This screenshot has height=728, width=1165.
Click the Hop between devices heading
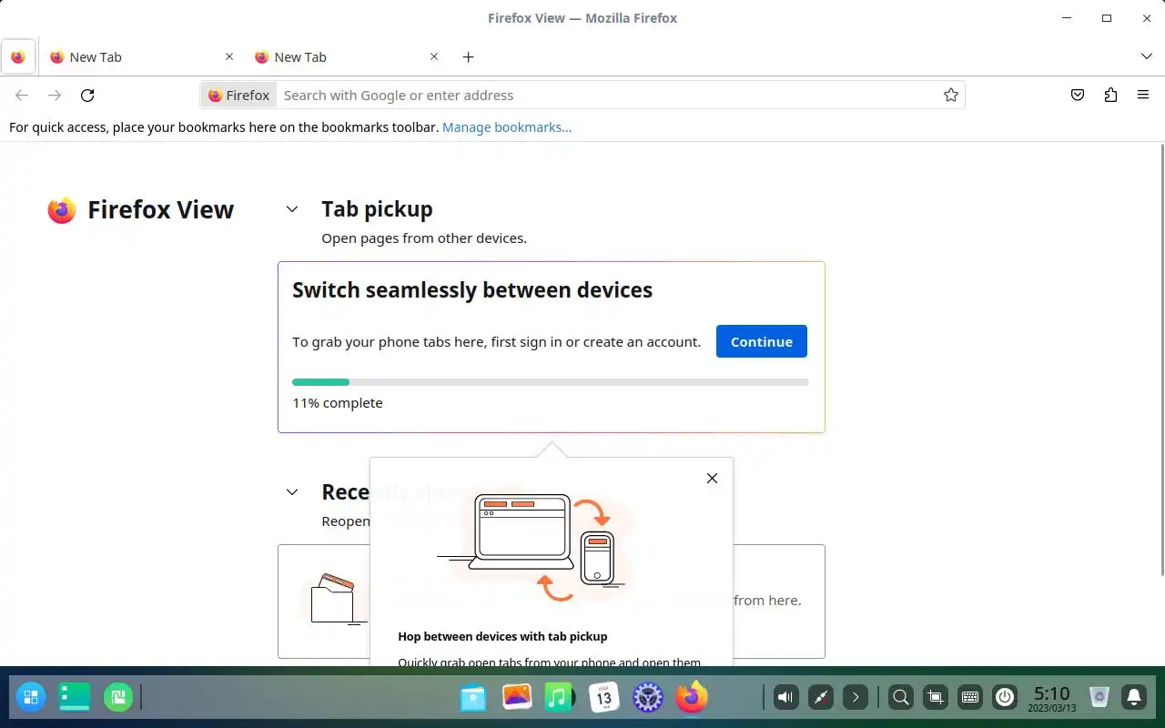pyautogui.click(x=502, y=637)
